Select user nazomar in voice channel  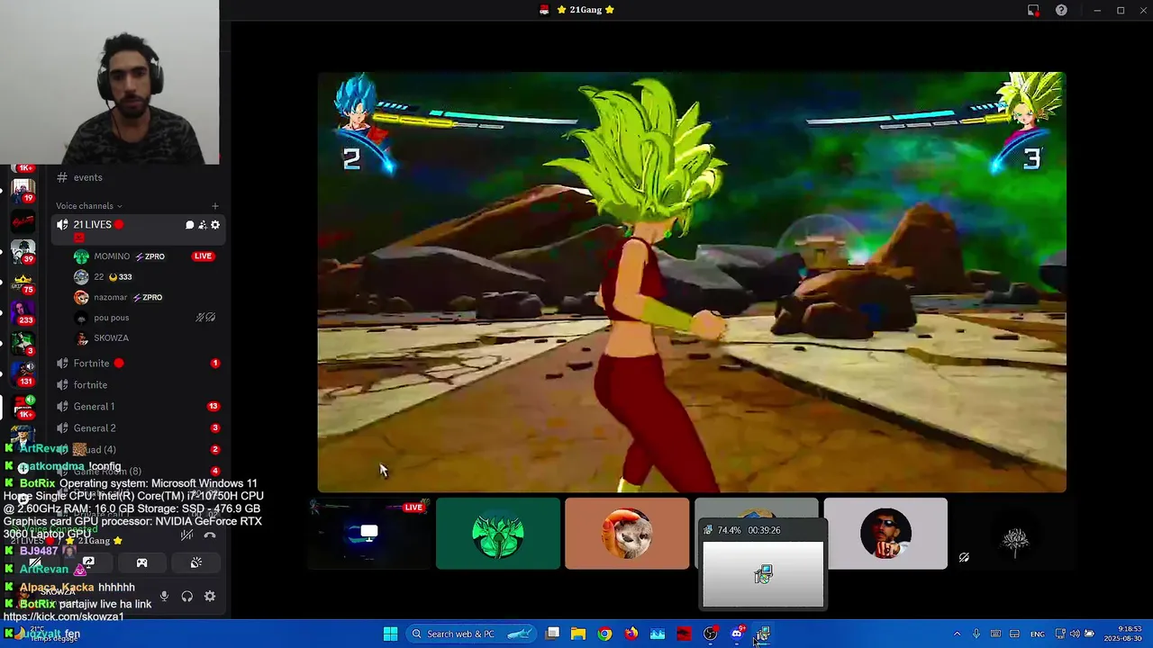pos(111,297)
